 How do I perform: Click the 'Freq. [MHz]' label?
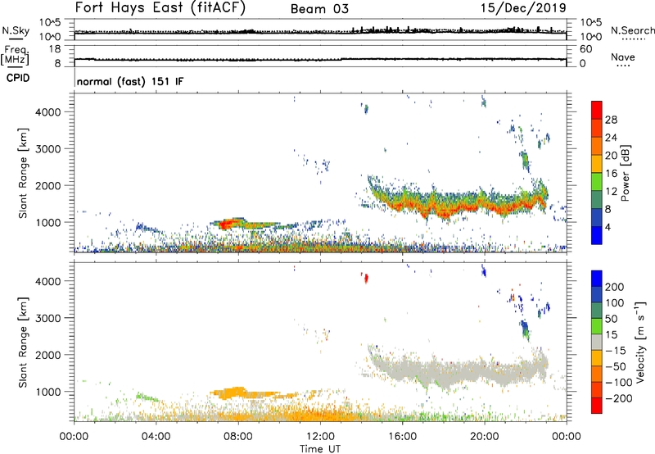16,55
